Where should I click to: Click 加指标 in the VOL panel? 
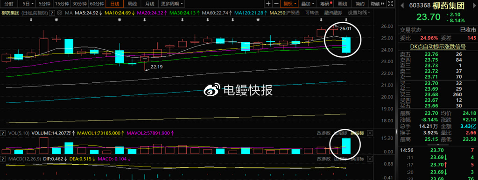(340, 133)
